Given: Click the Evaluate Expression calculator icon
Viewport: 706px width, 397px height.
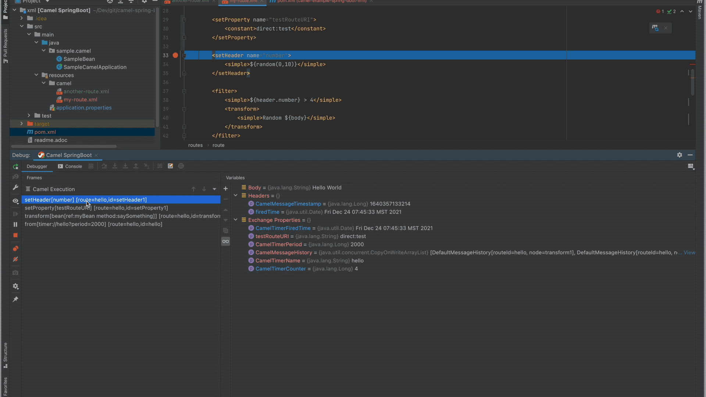Looking at the screenshot, I should (170, 166).
